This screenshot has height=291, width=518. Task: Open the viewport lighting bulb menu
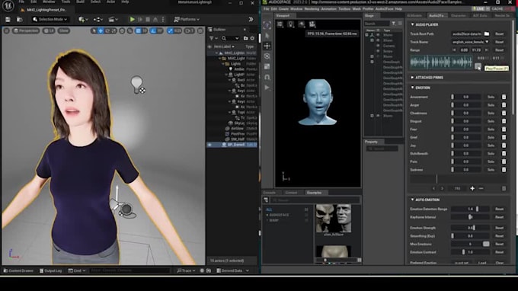click(291, 24)
